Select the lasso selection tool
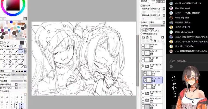 pos(5,43)
